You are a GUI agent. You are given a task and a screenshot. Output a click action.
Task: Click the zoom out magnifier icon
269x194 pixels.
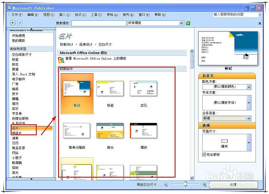point(166,185)
